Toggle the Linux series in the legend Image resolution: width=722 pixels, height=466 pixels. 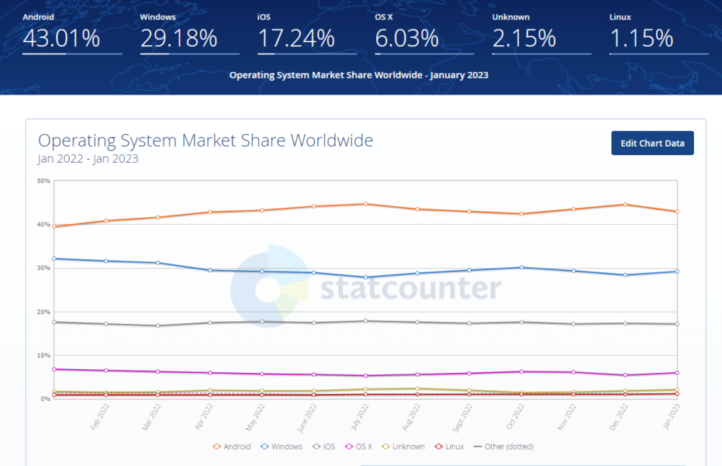pyautogui.click(x=450, y=447)
